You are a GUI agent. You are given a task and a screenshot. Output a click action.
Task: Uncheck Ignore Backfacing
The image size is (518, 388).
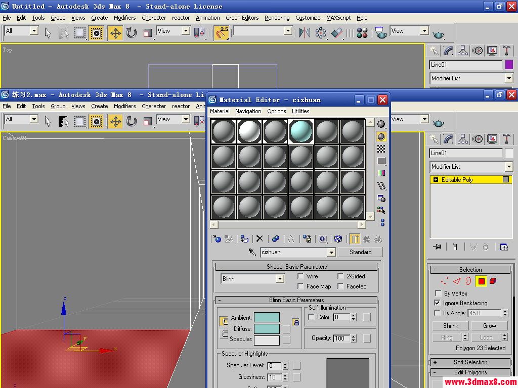pyautogui.click(x=438, y=303)
